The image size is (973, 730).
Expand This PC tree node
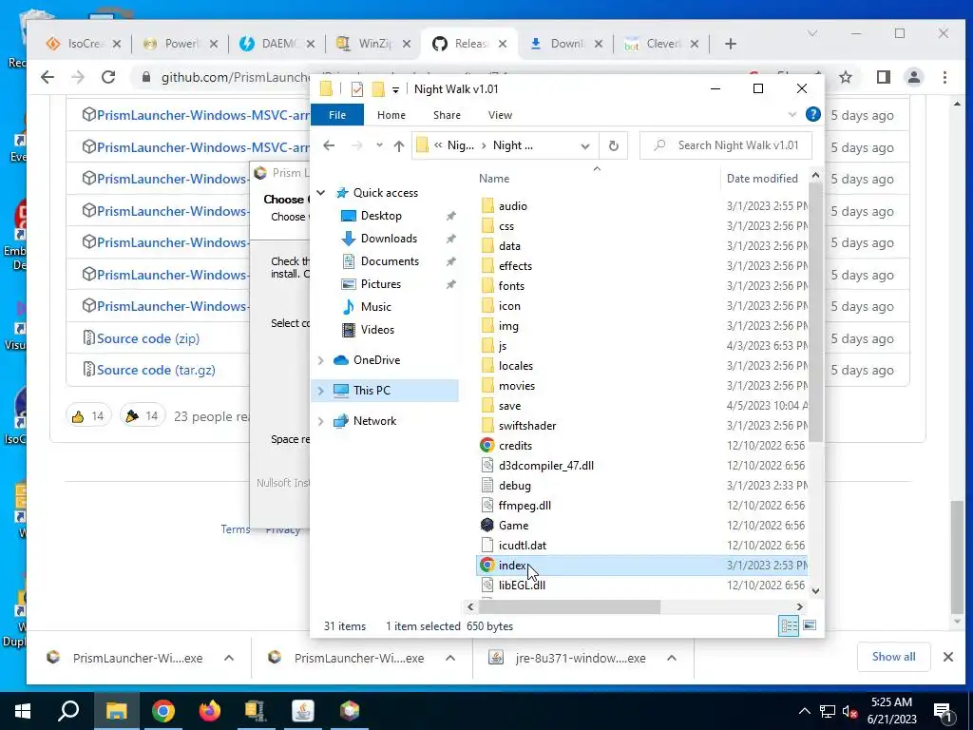point(321,391)
